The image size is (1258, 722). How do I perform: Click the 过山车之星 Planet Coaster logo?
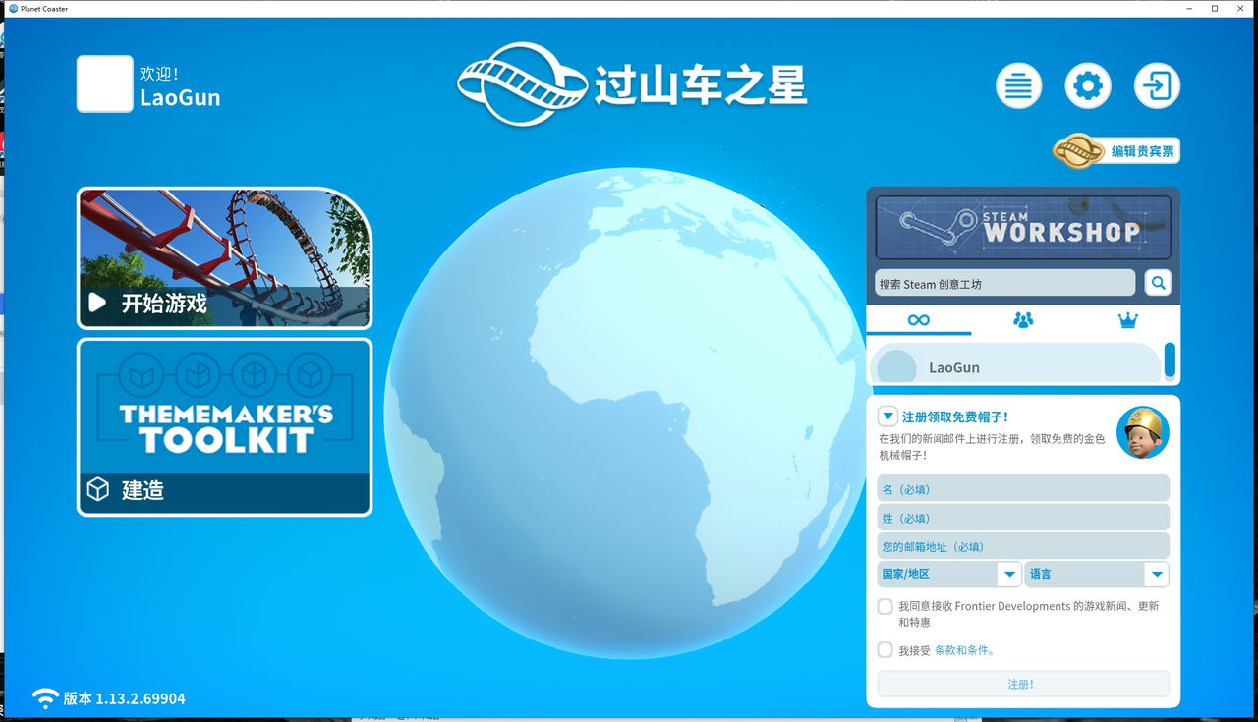click(632, 84)
